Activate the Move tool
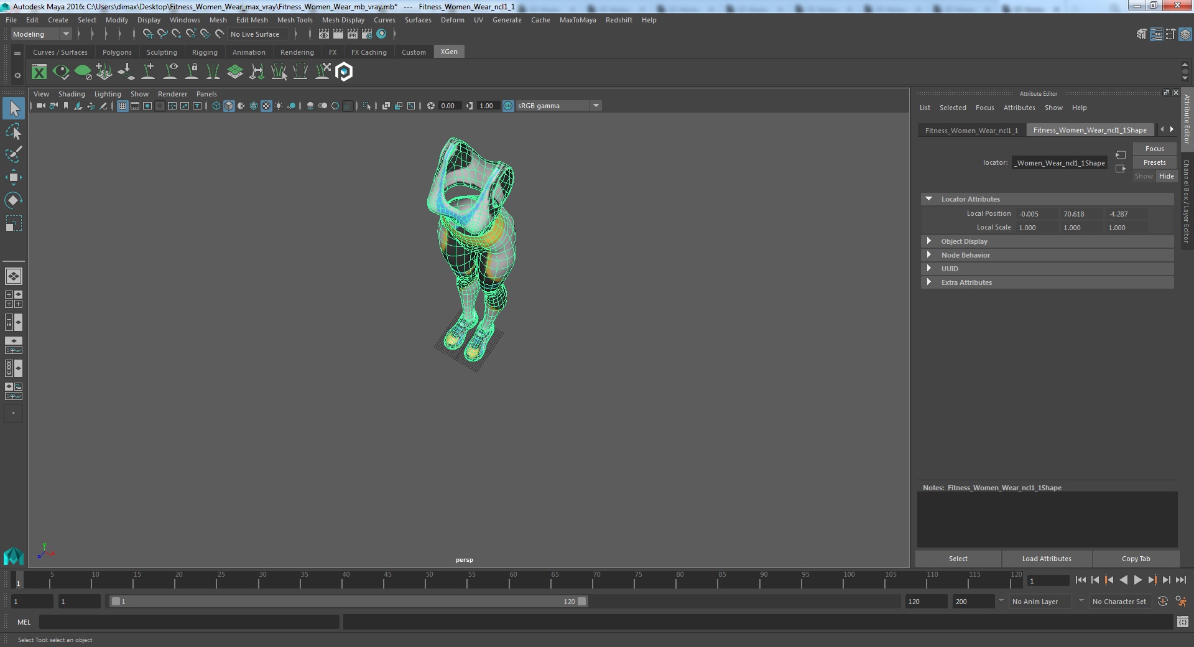The image size is (1194, 647). (14, 177)
